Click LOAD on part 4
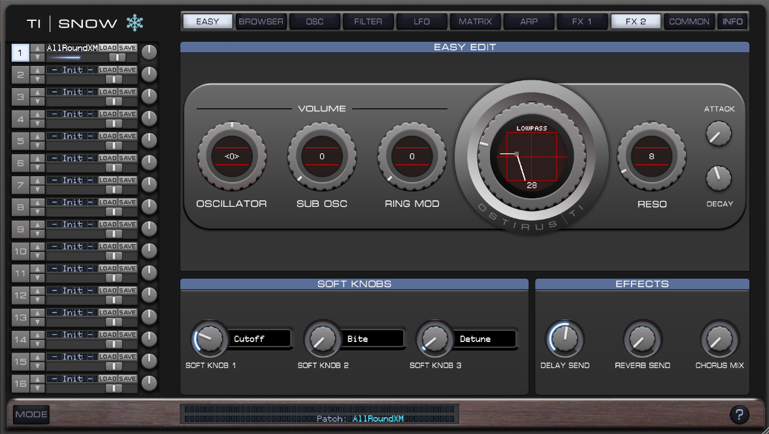Screen dimensions: 769x434 tap(108, 114)
